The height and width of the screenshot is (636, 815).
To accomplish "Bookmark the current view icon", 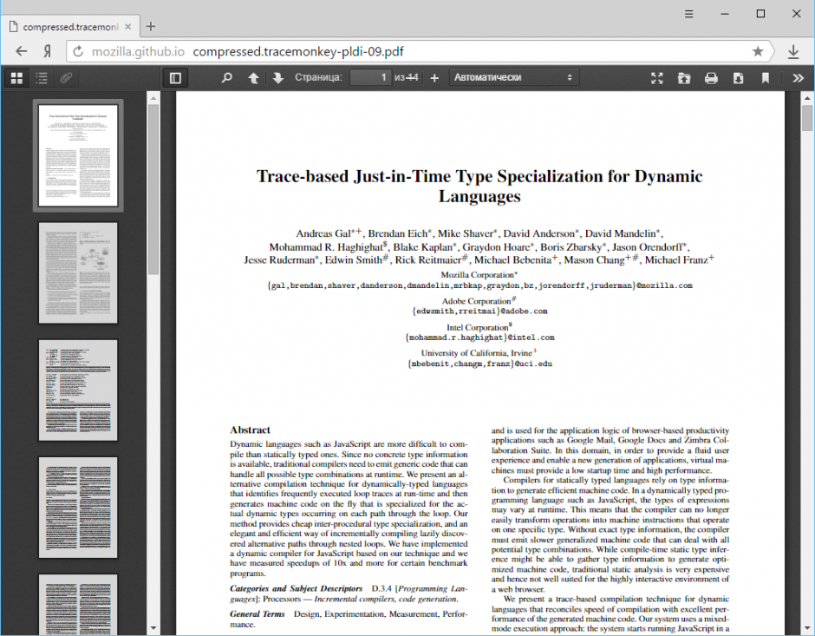I will [765, 78].
